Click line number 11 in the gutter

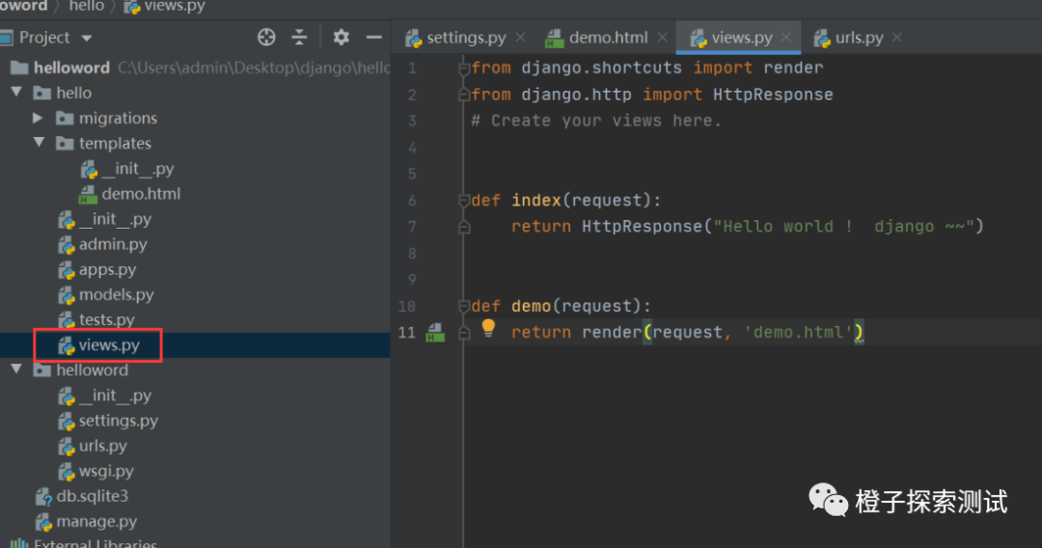coord(407,332)
